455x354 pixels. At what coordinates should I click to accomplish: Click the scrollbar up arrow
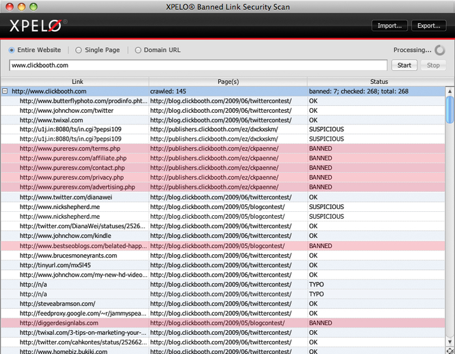pyautogui.click(x=450, y=91)
